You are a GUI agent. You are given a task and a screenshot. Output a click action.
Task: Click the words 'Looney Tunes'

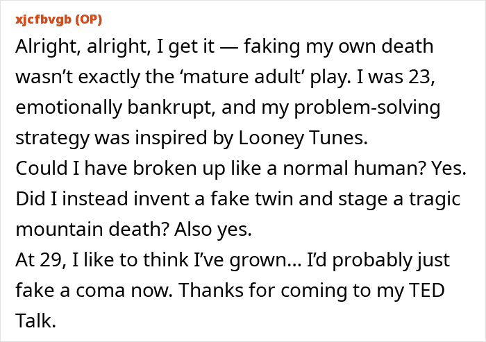tap(303, 138)
